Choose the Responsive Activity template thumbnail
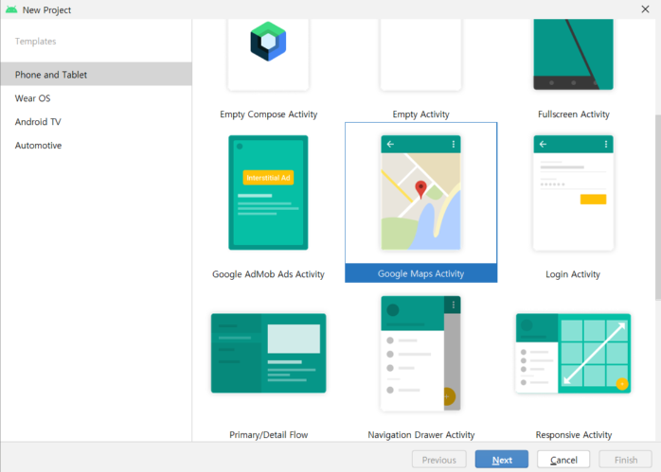The height and width of the screenshot is (472, 661). [573, 353]
